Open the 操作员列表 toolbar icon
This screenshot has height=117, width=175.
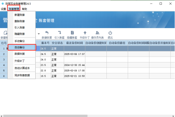pos(97,33)
